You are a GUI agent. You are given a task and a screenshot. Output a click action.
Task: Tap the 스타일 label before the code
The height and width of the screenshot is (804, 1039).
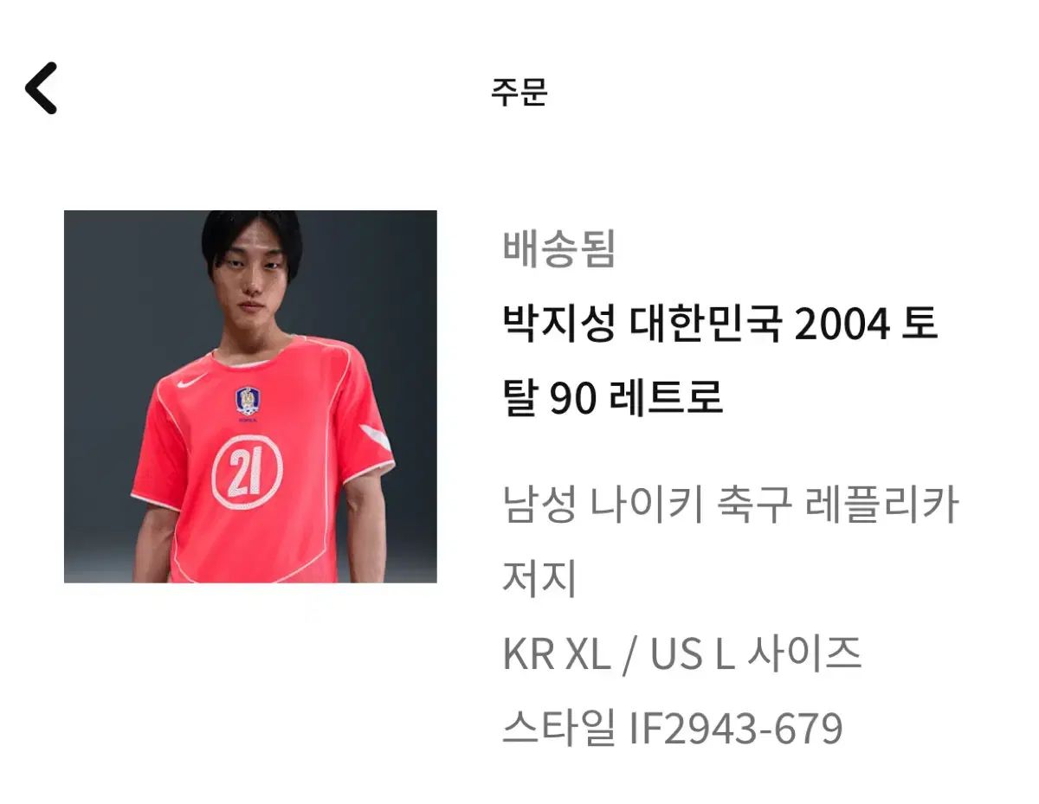pyautogui.click(x=558, y=730)
